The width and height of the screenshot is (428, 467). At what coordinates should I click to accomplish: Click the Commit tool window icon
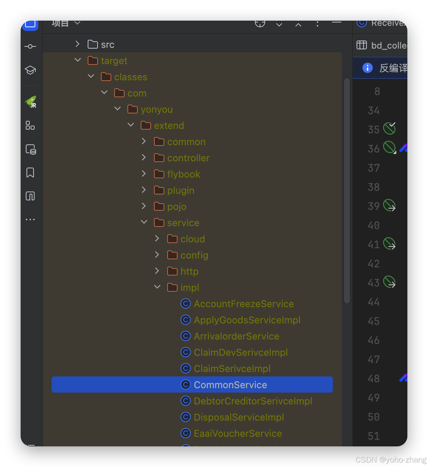coord(30,46)
